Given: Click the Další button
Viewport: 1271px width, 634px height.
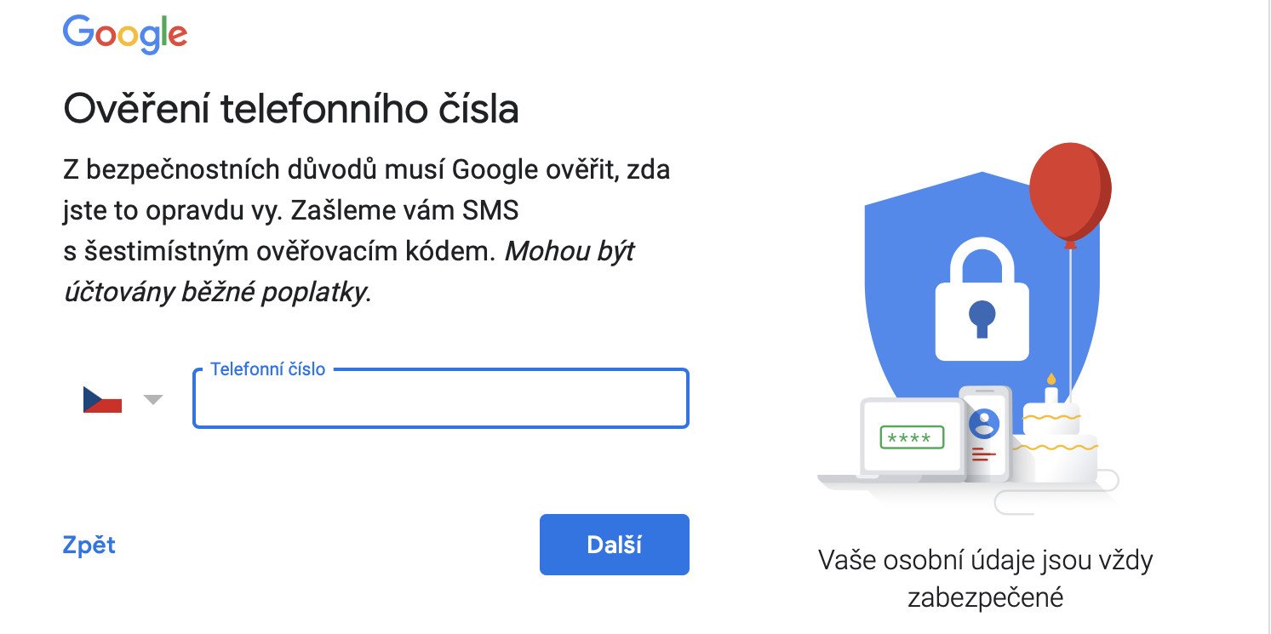Looking at the screenshot, I should click(614, 545).
